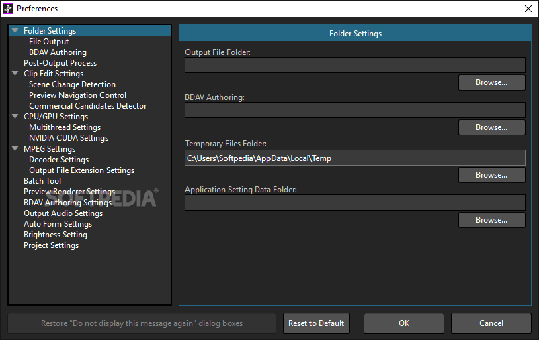Click the Temporary Files Folder field
Image resolution: width=539 pixels, height=340 pixels.
(x=355, y=158)
